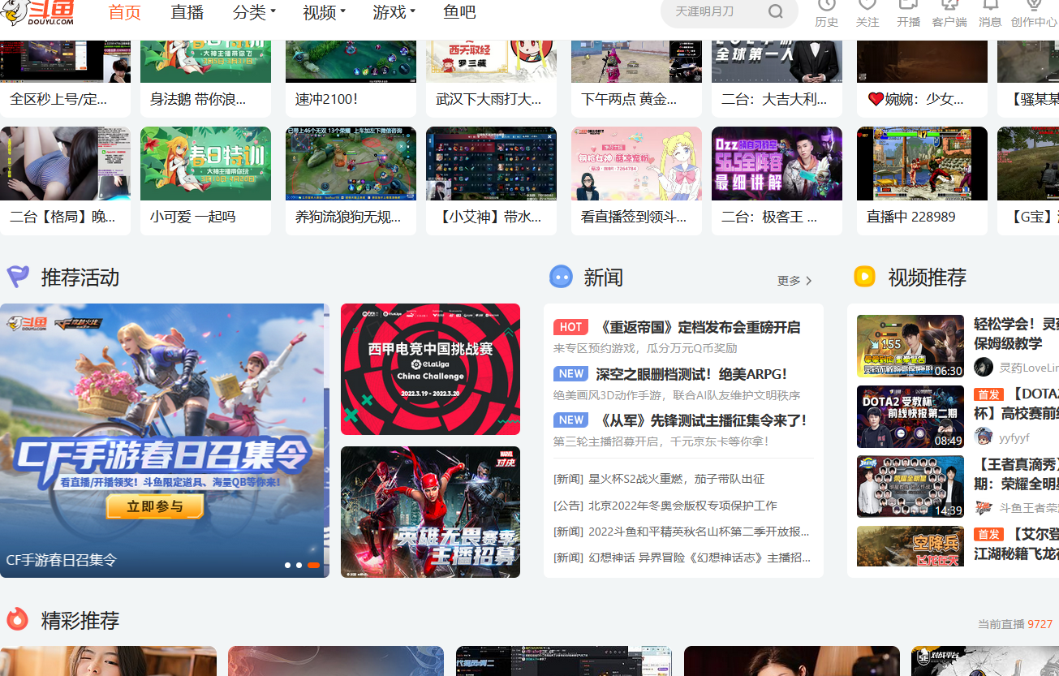Viewport: 1059px width, 676px height.
Task: Open 二台【格局】 stream thumbnail
Action: tap(65, 163)
